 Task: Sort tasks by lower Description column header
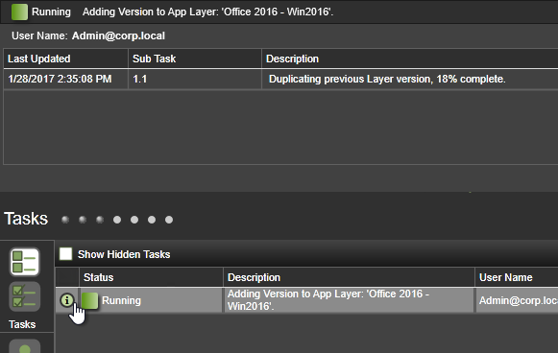coord(349,277)
